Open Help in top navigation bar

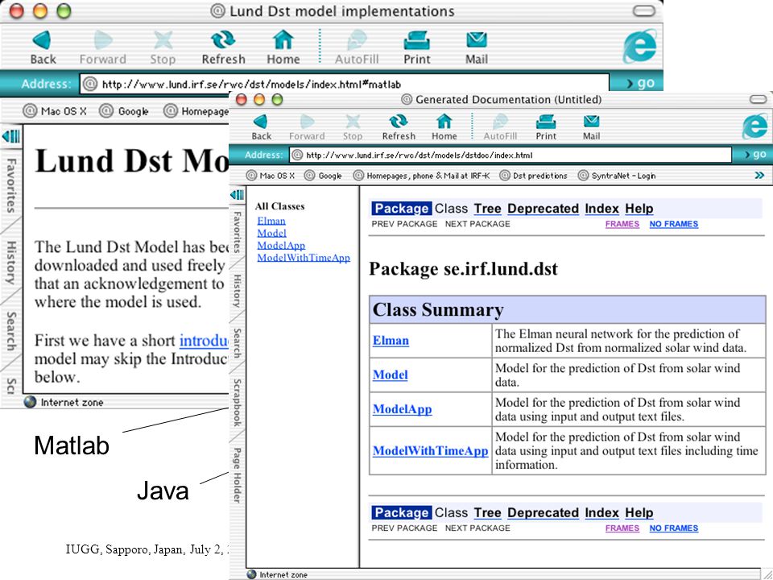tap(639, 209)
